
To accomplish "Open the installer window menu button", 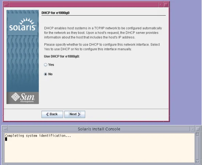I will [7, 5].
